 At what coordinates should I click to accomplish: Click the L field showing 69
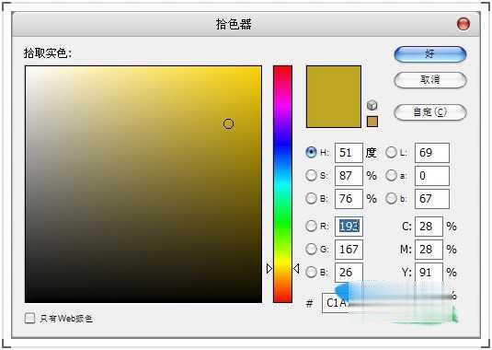[x=432, y=153]
